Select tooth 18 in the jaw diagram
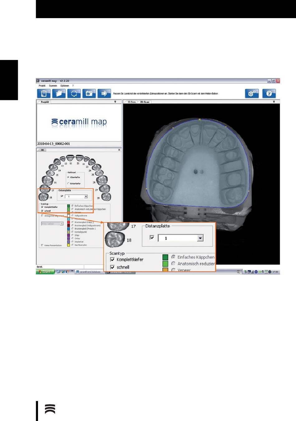Screen dimensions: 296x421 (x=43, y=197)
